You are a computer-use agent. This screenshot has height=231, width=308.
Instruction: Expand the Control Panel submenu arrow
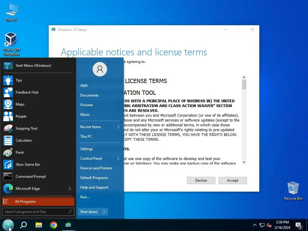118,159
